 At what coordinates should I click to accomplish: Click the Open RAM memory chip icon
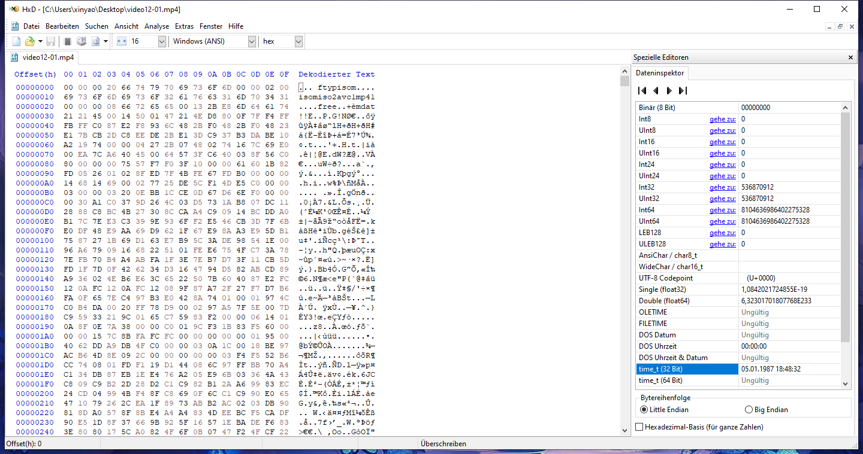[x=68, y=41]
